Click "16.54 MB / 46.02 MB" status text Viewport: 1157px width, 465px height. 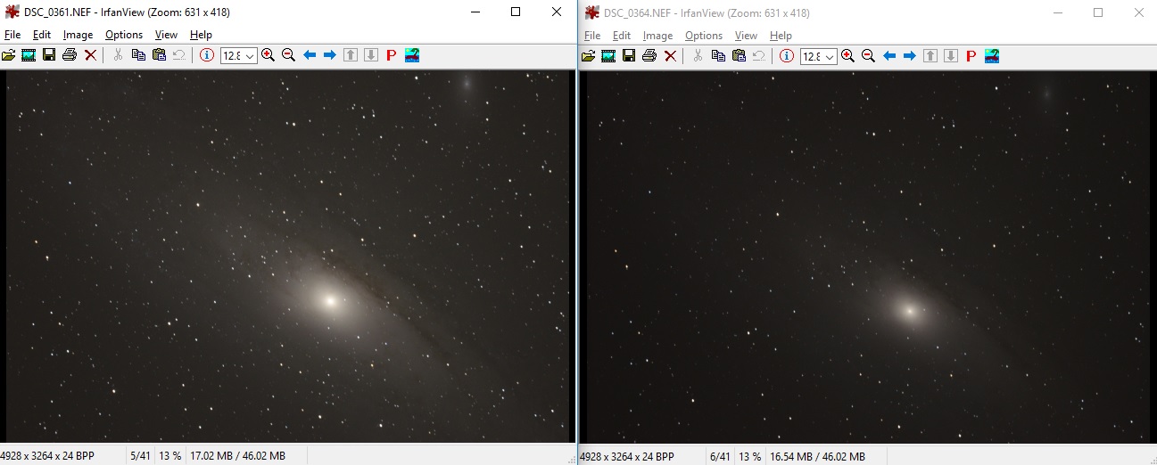[818, 456]
